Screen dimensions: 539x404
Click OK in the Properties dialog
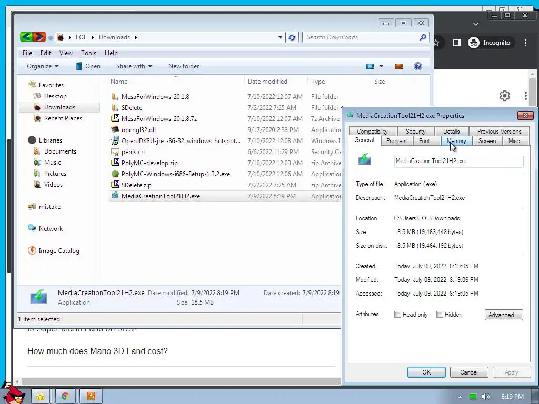426,372
